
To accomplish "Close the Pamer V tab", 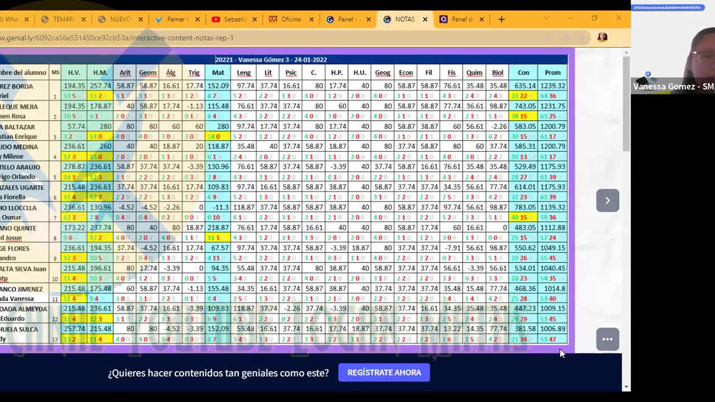I will [197, 19].
